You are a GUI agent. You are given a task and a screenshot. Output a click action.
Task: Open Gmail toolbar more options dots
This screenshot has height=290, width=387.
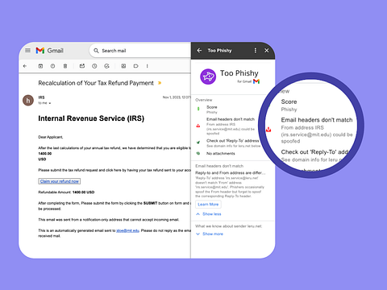click(148, 66)
